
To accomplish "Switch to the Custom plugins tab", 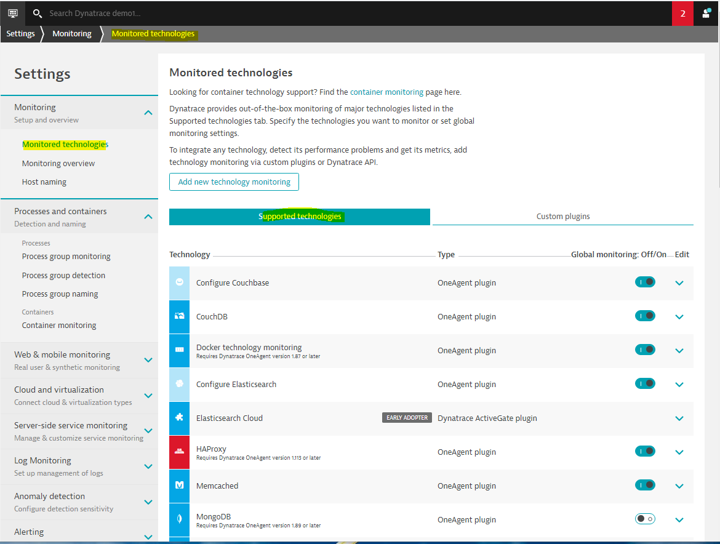I will (562, 217).
